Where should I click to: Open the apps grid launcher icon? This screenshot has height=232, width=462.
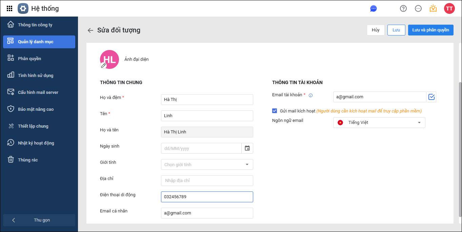pos(9,8)
